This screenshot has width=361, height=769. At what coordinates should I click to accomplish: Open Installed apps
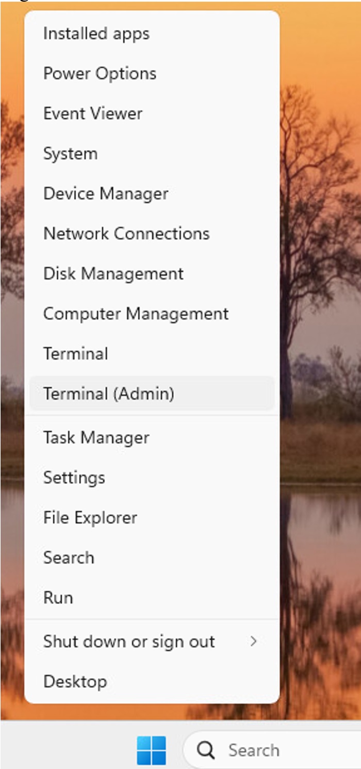(x=96, y=33)
